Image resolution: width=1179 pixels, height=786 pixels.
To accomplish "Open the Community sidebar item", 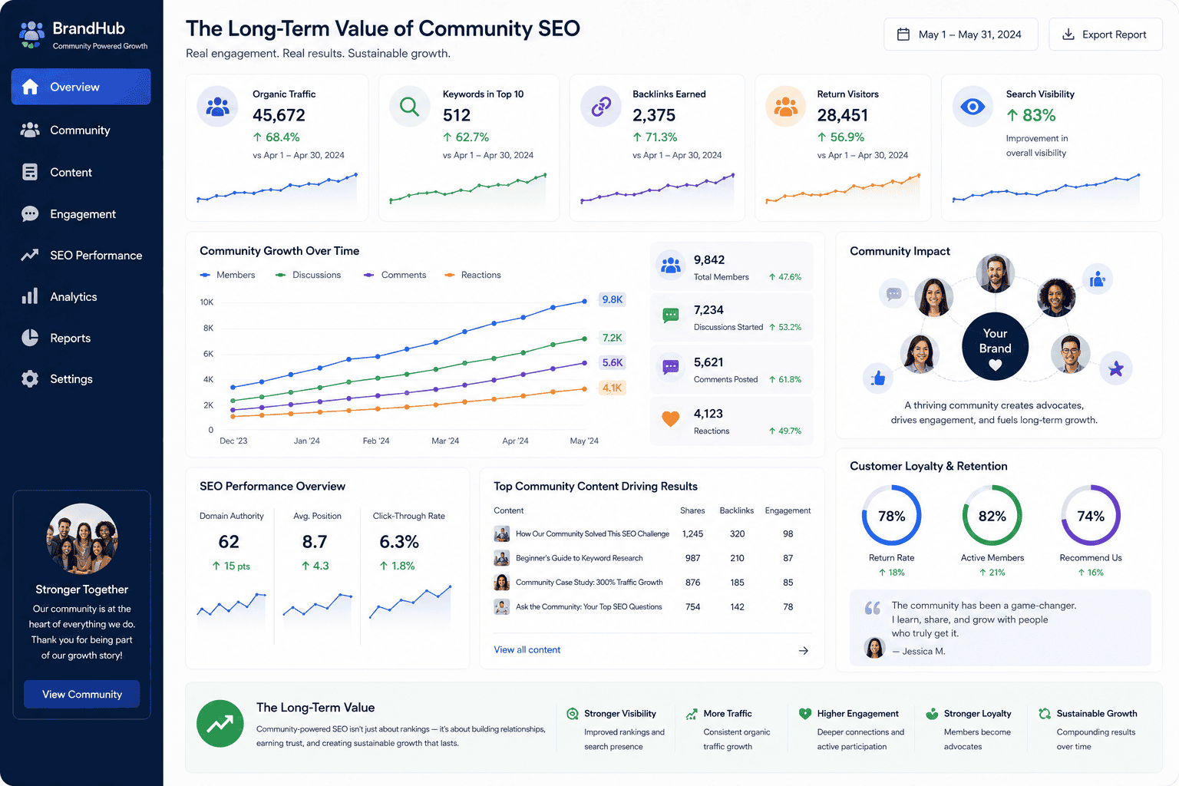I will point(81,130).
